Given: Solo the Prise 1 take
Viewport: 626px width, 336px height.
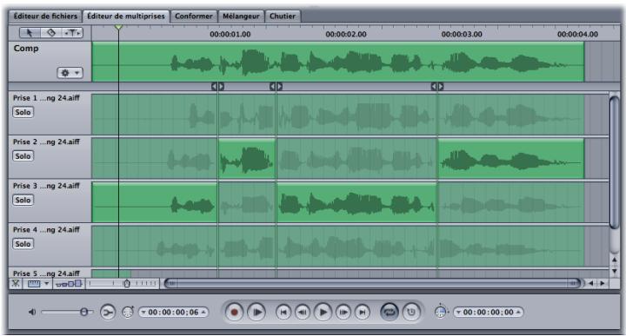Looking at the screenshot, I should click(23, 112).
